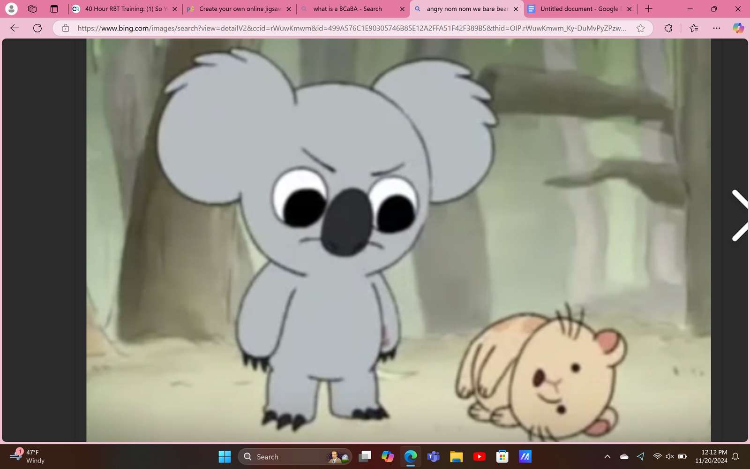Viewport: 750px width, 469px height.
Task: Open the Windows Start menu
Action: pyautogui.click(x=225, y=456)
